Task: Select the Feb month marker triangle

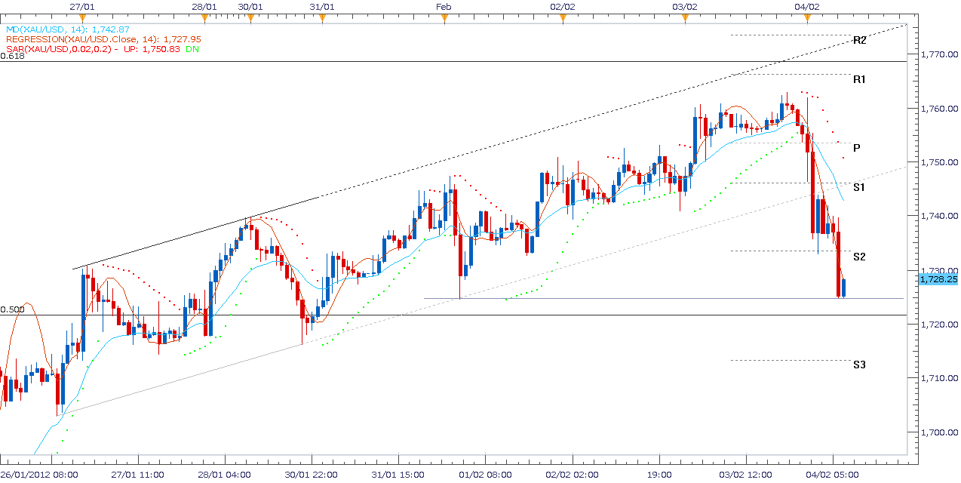Action: (444, 20)
